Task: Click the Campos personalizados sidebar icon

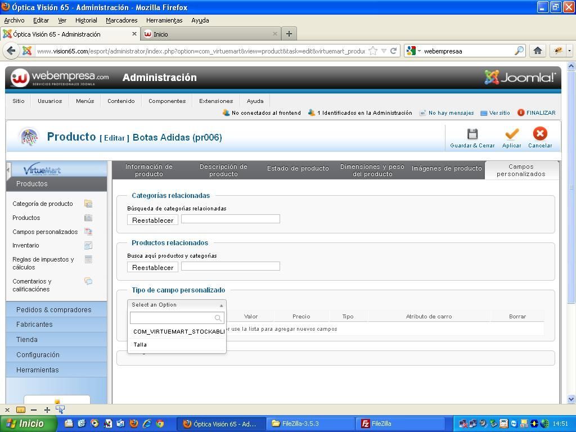Action: click(88, 232)
